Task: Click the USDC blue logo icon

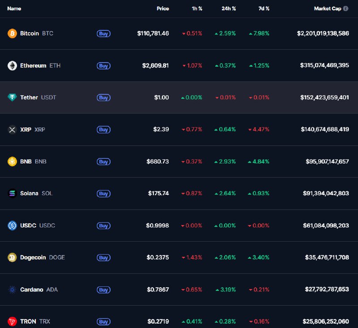Action: pos(12,226)
